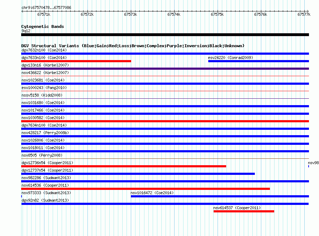Click the 67577k ruler tick
The image size is (319, 236).
coord(304,14)
